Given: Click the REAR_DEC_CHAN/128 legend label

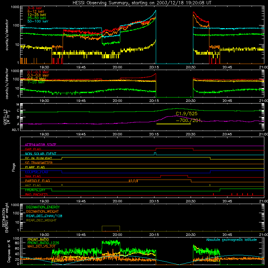Looking at the screenshot, I should pyautogui.click(x=44, y=216).
